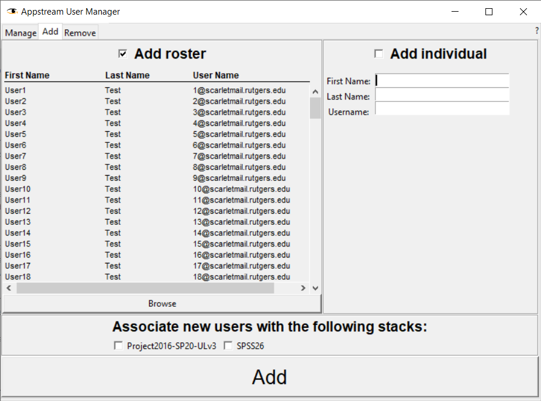
Task: Click the roster list scroll down arrow
Action: tap(315, 287)
